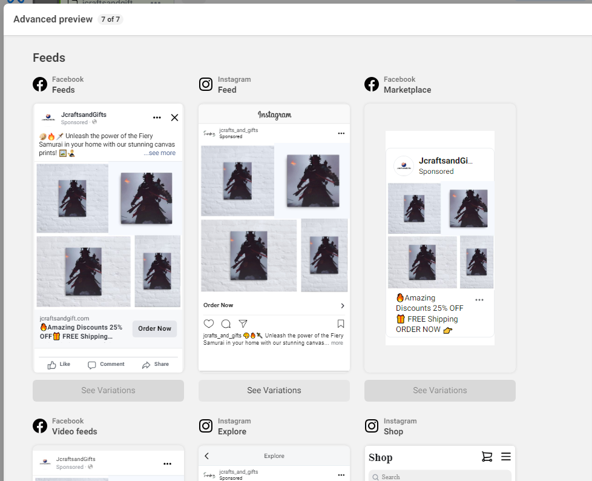The width and height of the screenshot is (592, 481).
Task: Click jcrafts_and_gifts avatar in Instagram Feed post
Action: click(x=209, y=133)
